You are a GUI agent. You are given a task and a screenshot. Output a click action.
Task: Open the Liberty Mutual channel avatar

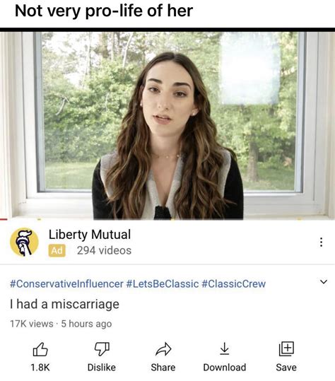click(24, 242)
